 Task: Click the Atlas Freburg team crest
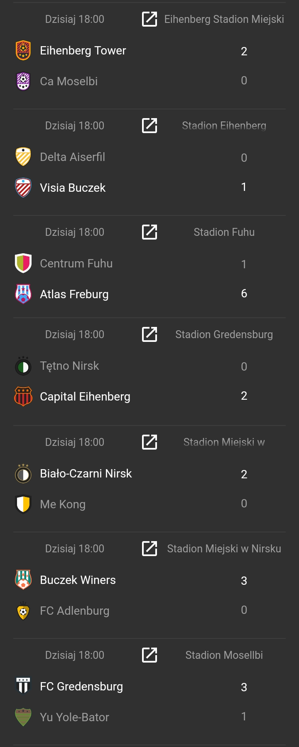point(23,294)
